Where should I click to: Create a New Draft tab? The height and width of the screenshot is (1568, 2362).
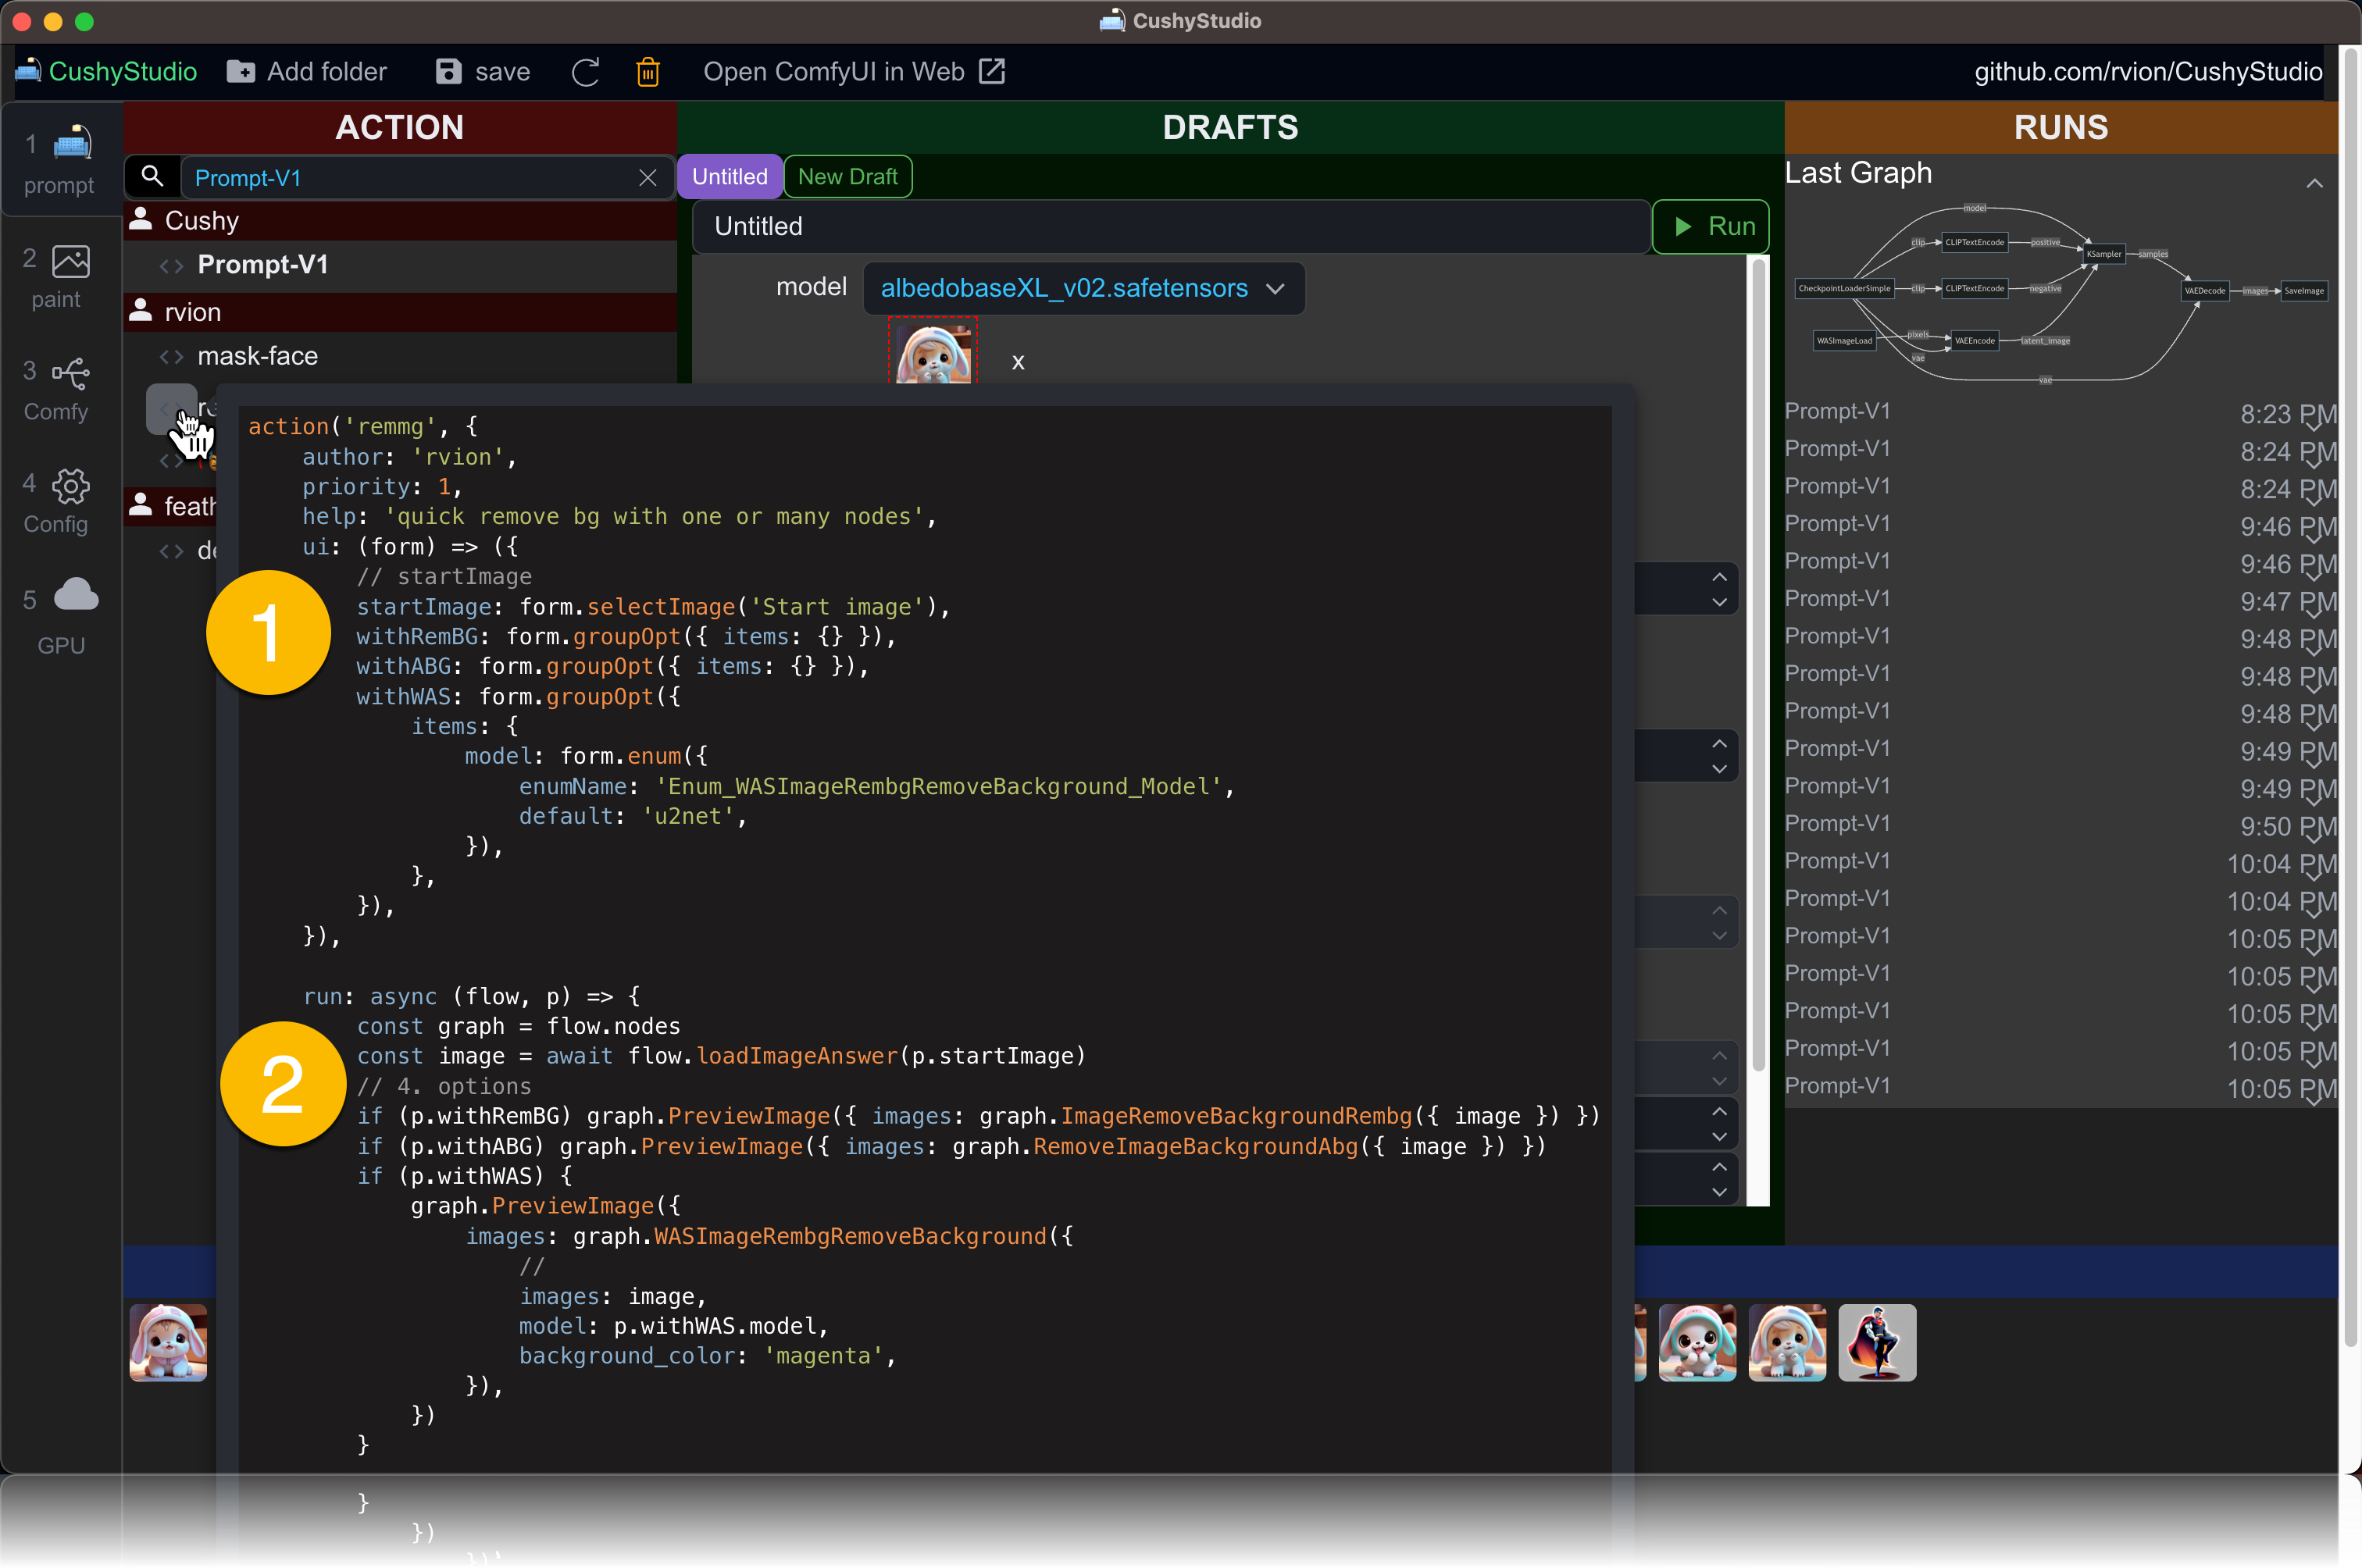pos(847,177)
